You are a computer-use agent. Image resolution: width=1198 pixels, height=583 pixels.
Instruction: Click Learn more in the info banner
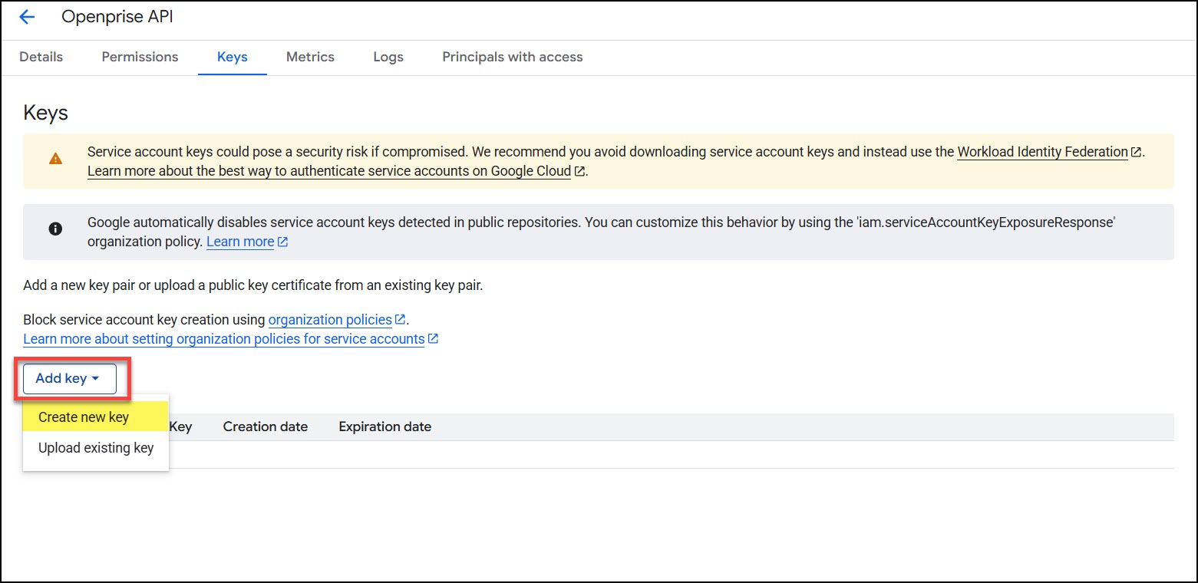240,242
